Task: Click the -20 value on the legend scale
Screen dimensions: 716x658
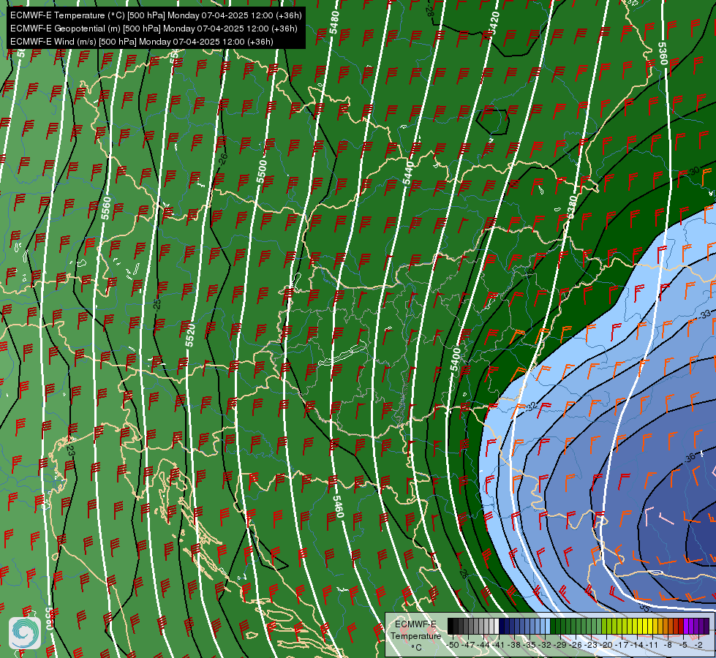Action: [606, 645]
